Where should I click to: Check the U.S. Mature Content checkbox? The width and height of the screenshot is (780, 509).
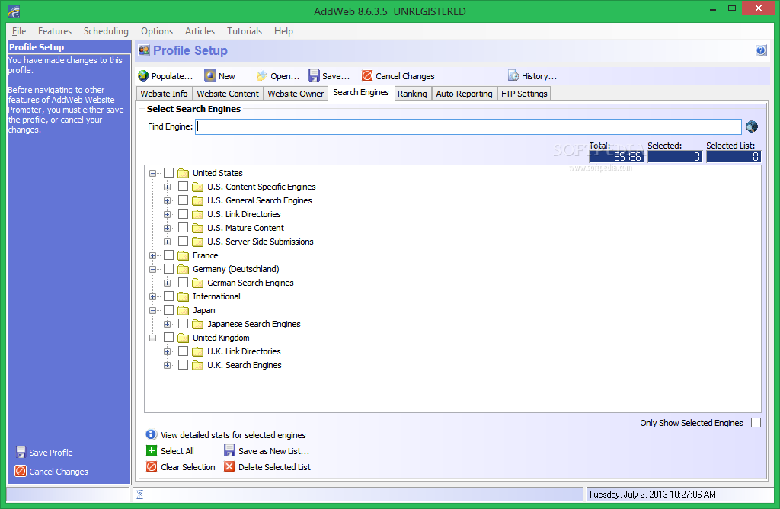(183, 227)
